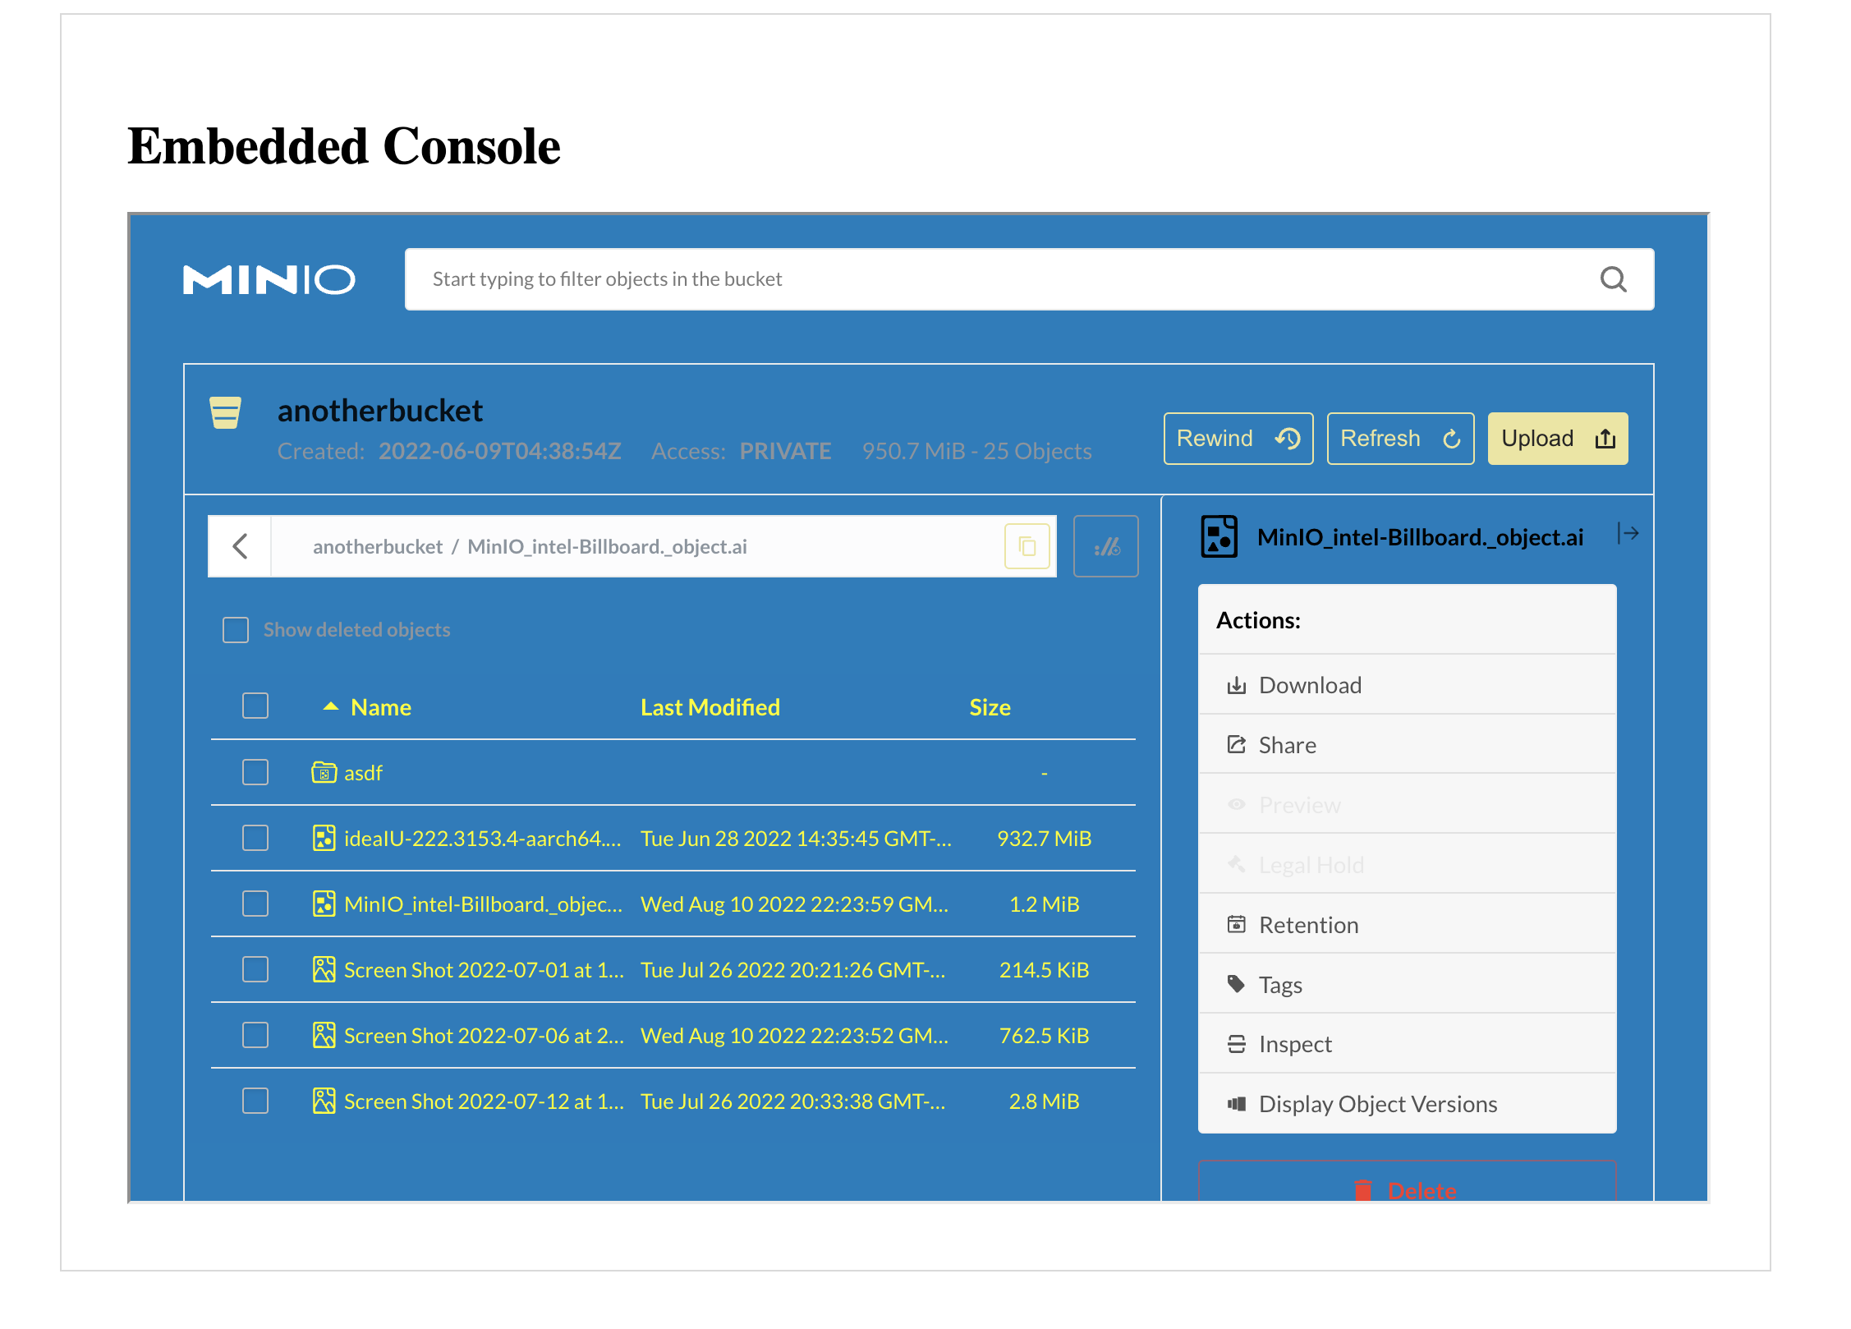Screen dimensions: 1851x1329
Task: Click MinIO_intel-Billboard._object.ai breadcrumb segment
Action: pos(607,547)
